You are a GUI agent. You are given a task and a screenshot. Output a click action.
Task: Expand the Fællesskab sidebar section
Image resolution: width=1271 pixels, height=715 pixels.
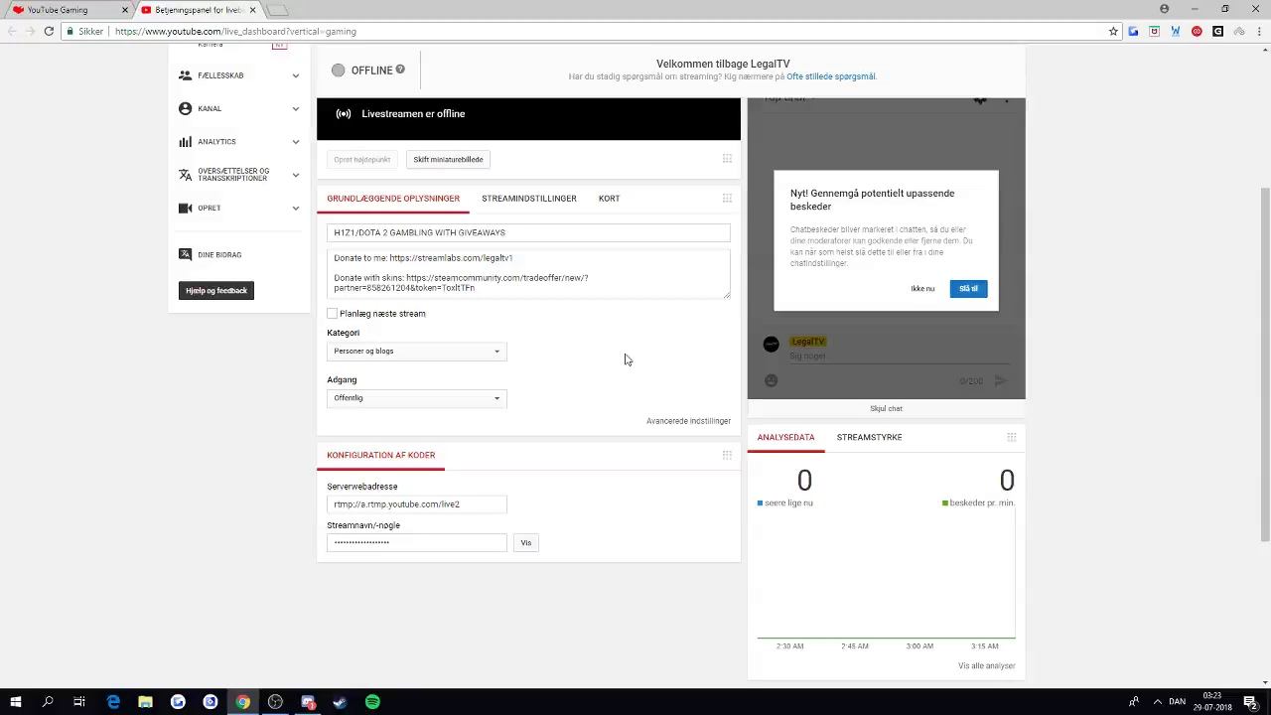coord(296,75)
